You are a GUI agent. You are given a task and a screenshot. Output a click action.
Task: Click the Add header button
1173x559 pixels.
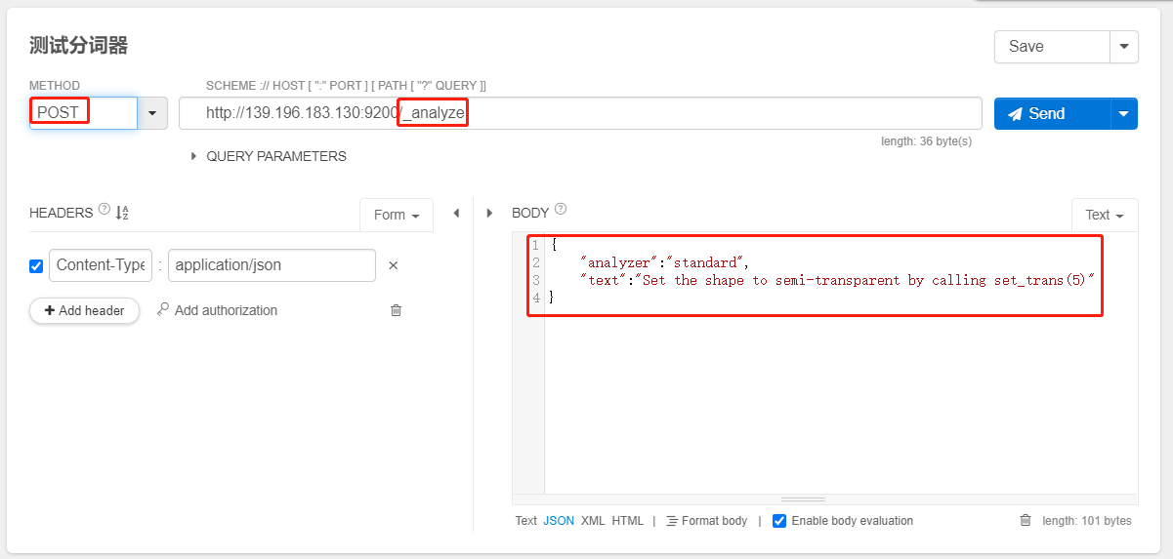click(x=84, y=310)
